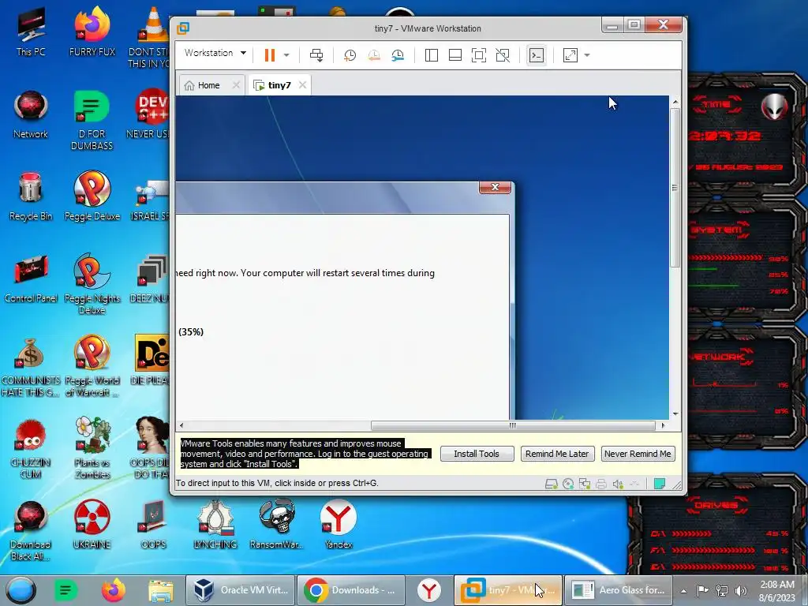
Task: Toggle the thumbnail bar view icon
Action: tap(455, 55)
